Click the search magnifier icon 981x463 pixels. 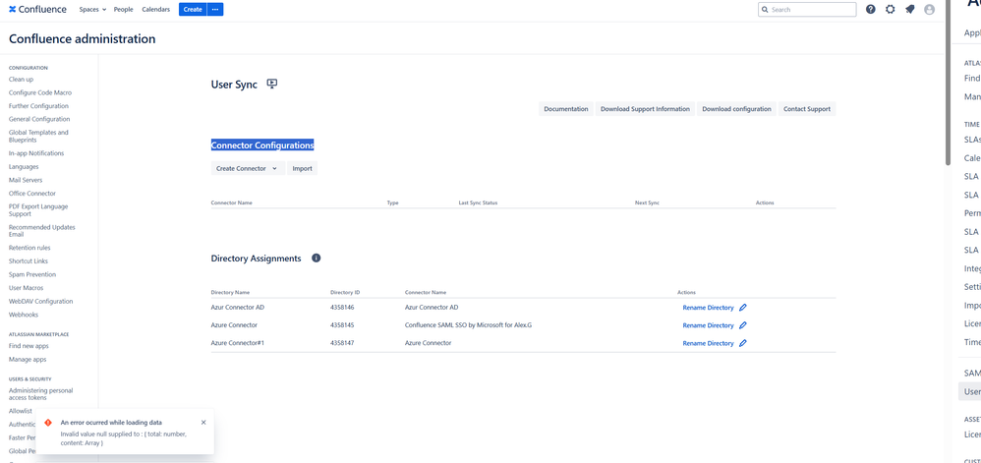(765, 10)
